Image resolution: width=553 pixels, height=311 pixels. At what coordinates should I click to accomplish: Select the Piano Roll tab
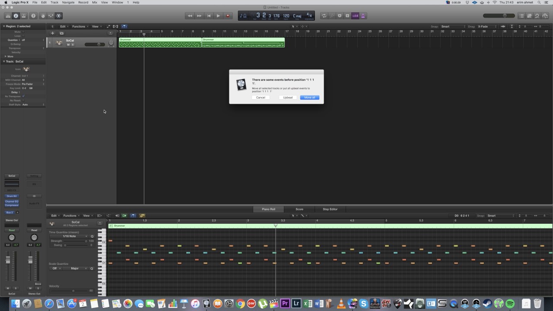[x=268, y=209]
